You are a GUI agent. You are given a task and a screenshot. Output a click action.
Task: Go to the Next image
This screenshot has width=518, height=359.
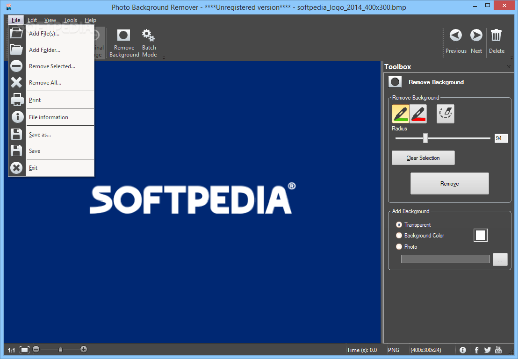coord(476,41)
